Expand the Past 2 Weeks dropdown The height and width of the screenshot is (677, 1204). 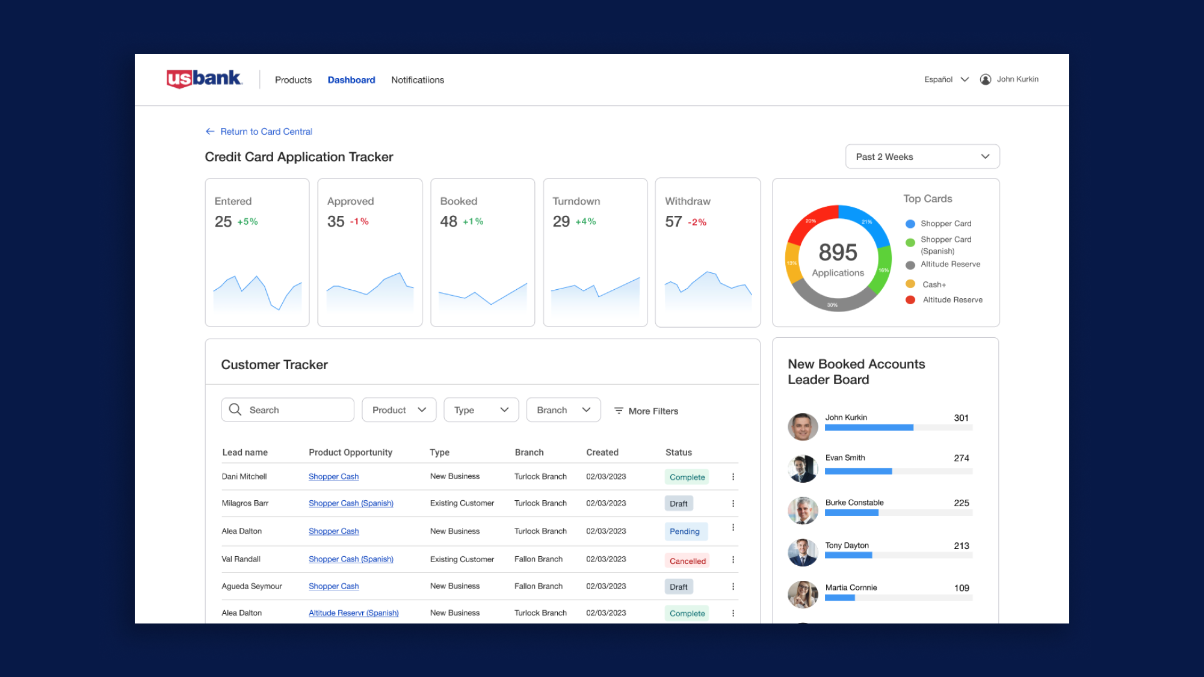coord(922,156)
